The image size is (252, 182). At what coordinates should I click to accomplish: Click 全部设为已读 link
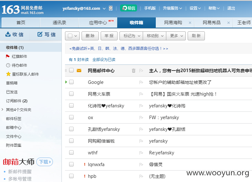[104, 60]
